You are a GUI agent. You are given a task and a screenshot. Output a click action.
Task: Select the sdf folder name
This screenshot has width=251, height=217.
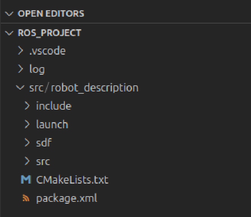(44, 142)
